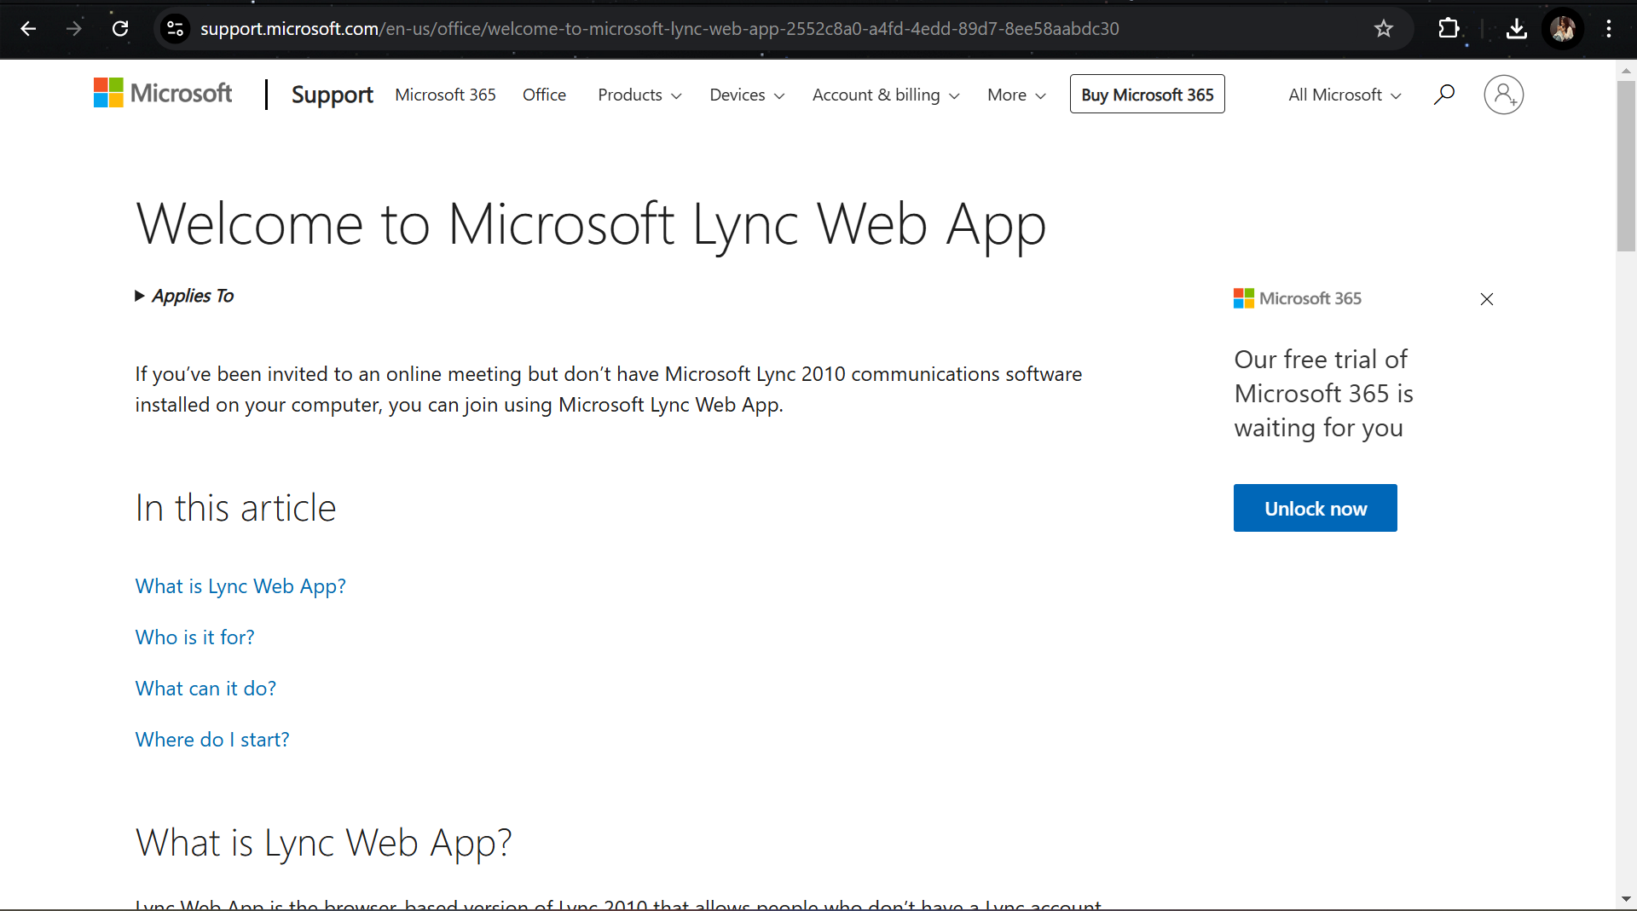Jump to Who is it for? section
Viewport: 1637px width, 911px height.
(x=194, y=637)
